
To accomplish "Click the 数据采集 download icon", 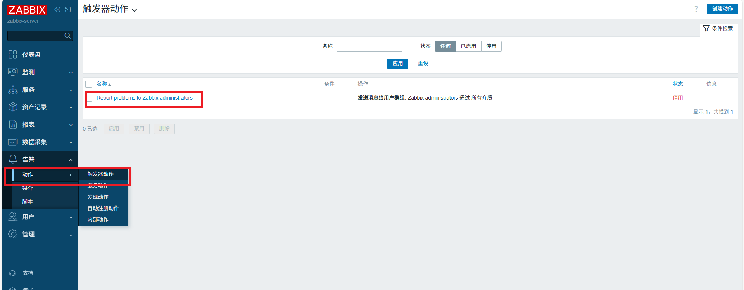I will tap(13, 142).
